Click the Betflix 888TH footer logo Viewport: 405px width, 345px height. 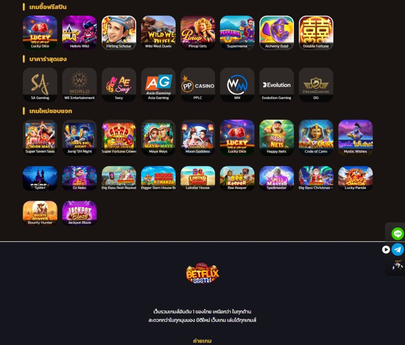click(x=202, y=273)
